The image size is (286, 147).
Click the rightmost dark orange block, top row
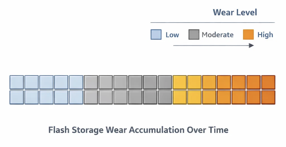268,82
